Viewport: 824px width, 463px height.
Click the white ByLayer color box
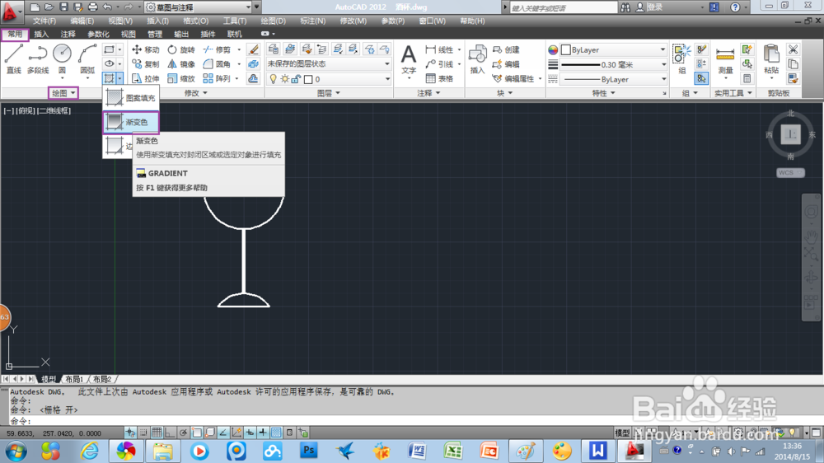[566, 50]
